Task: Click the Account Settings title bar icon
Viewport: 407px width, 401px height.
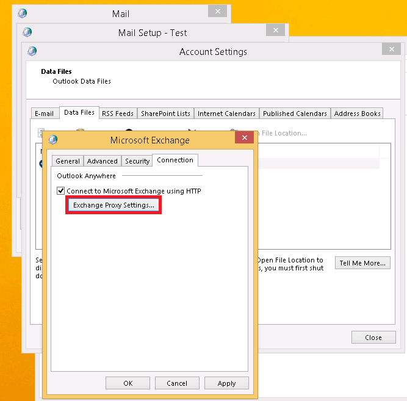Action: (x=32, y=52)
